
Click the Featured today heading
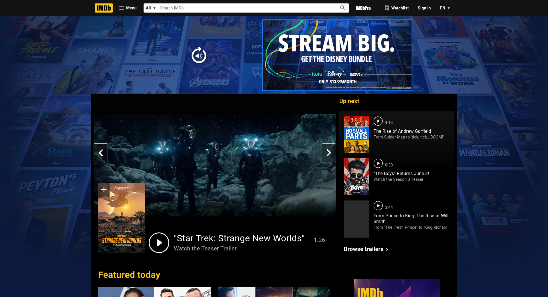point(129,275)
